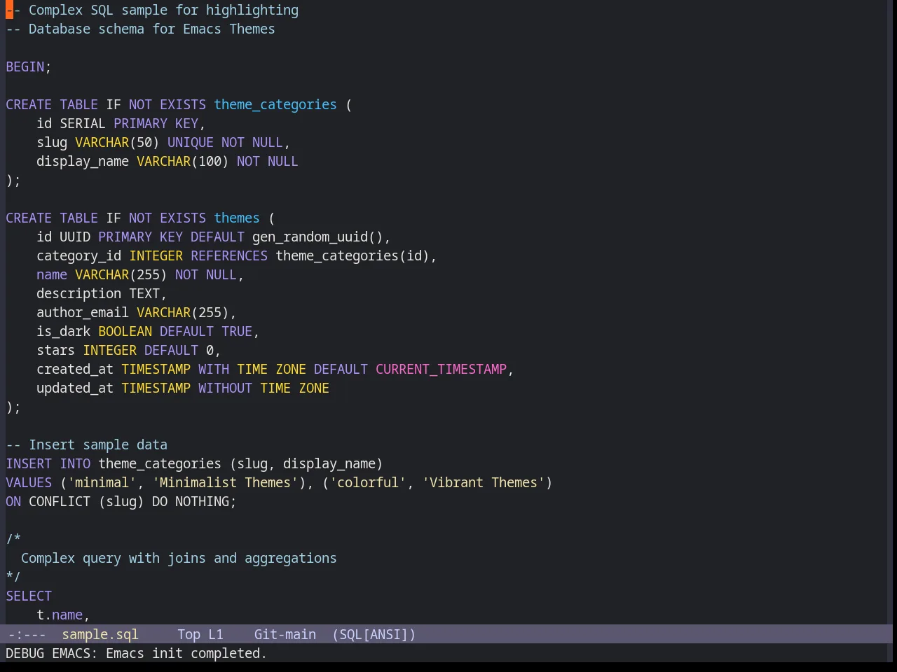Click the sample.sql buffer name in mode line

(100, 634)
